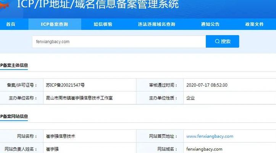Open the 违法违规域名查询 tab
Screen dimensions: 276x153
pyautogui.click(x=157, y=24)
